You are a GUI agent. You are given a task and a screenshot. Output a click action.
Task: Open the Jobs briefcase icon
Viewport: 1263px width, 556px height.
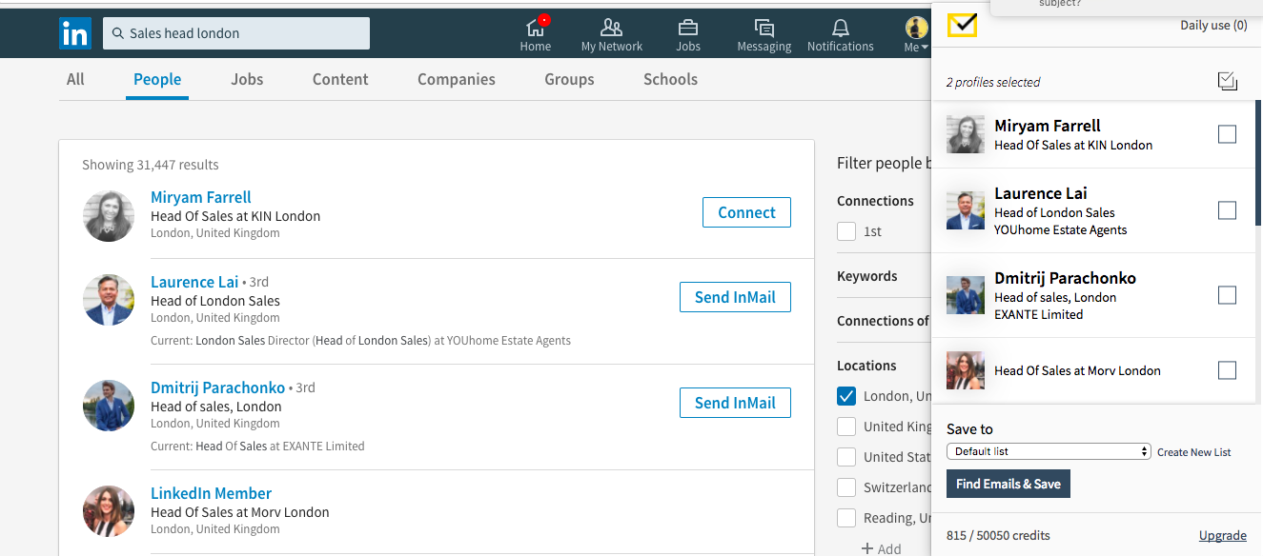tap(687, 28)
